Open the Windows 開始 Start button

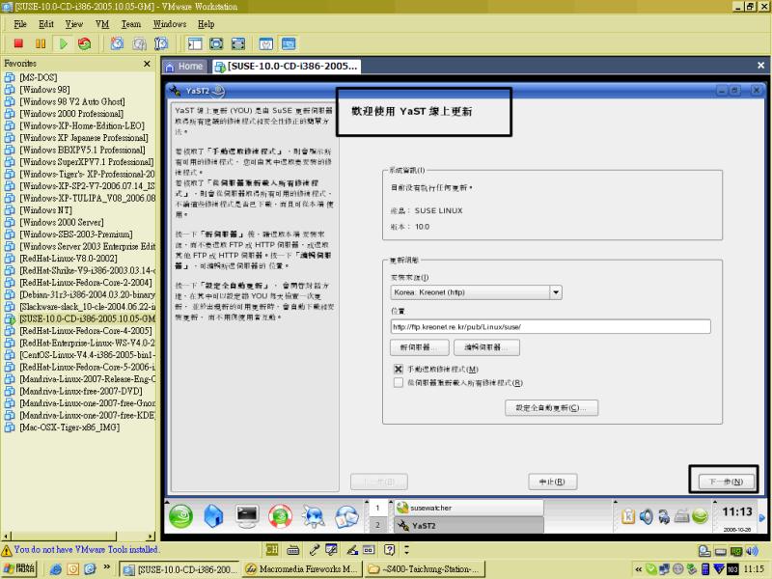tap(19, 568)
